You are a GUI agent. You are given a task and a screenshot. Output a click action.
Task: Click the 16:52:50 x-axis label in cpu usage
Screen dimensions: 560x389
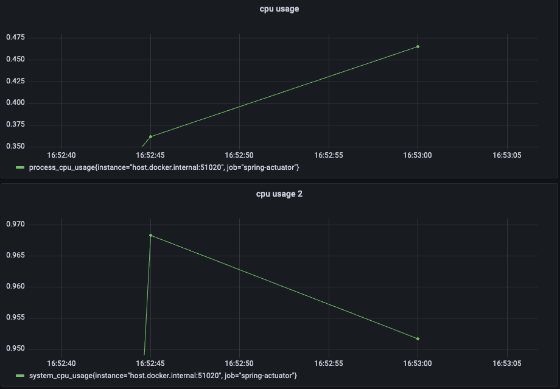(239, 155)
